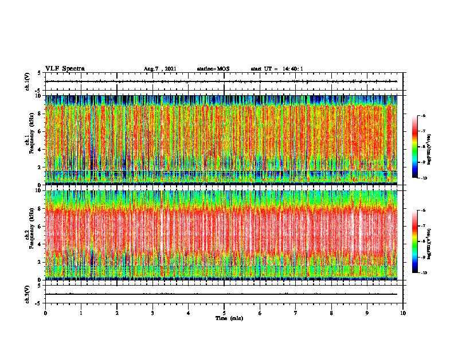Image resolution: width=454 pixels, height=351 pixels.
Task: Click the -10 label on ch.2 colorbar
Action: click(424, 273)
